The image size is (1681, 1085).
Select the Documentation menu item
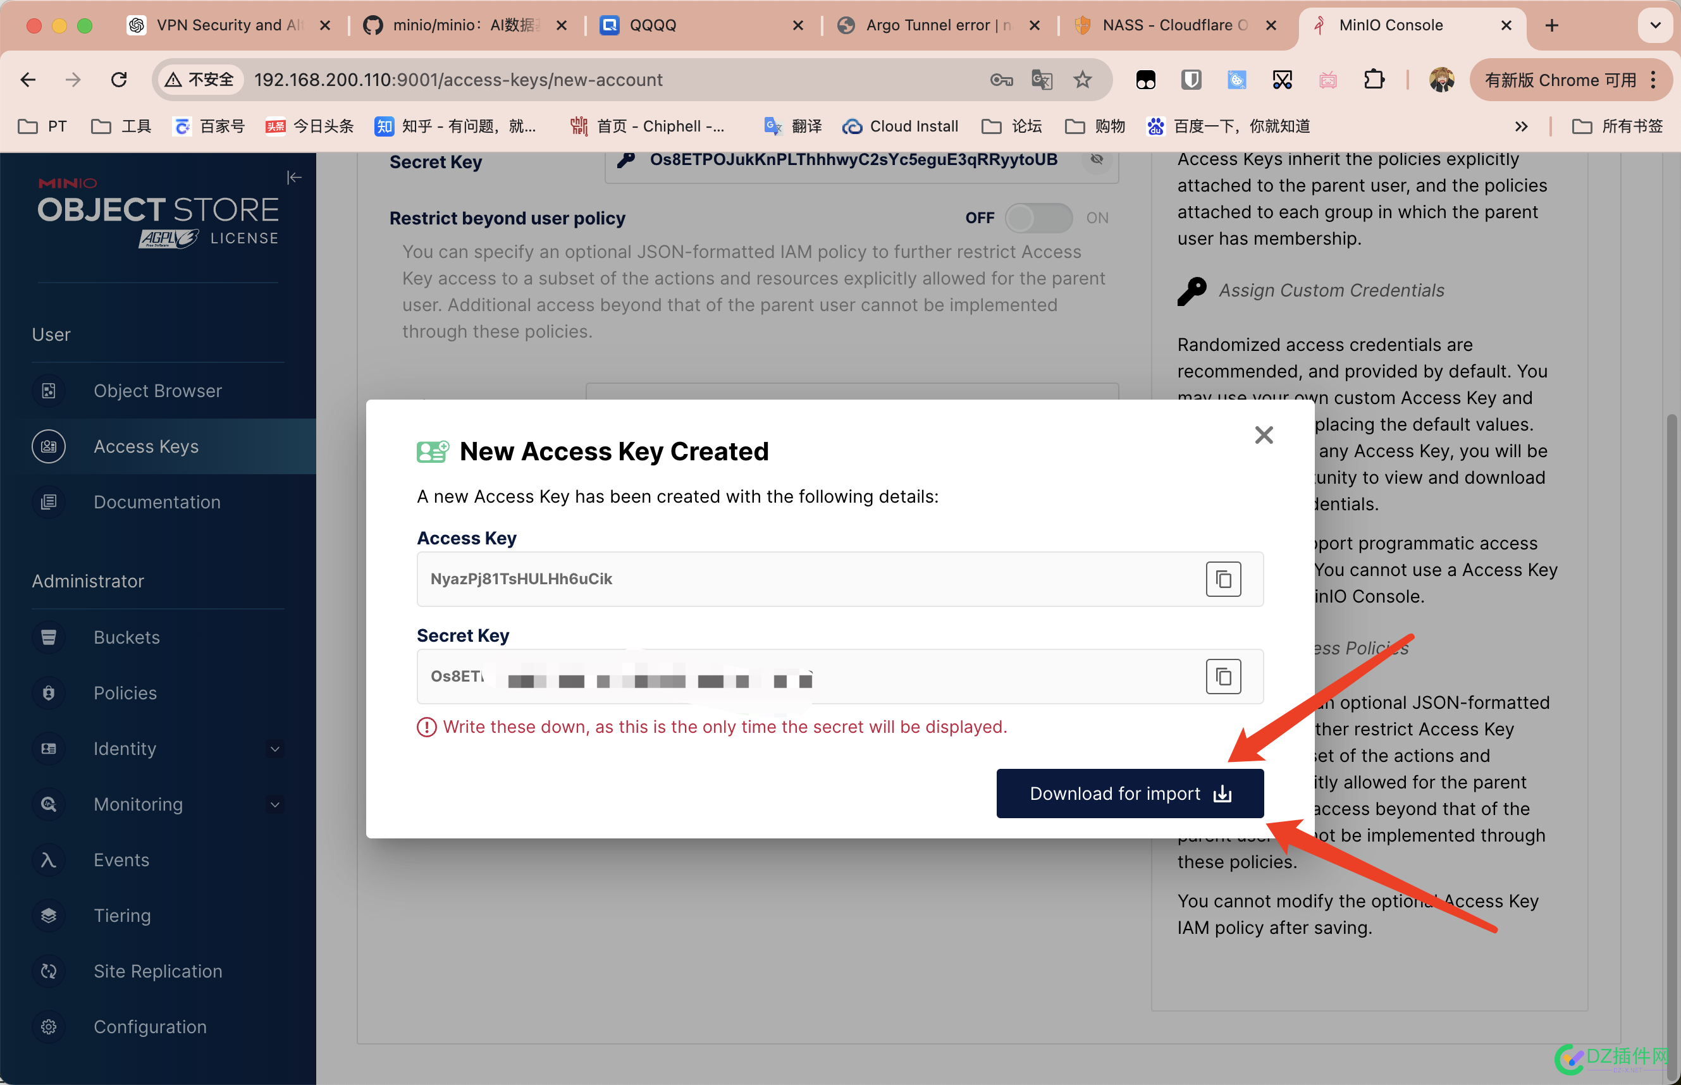click(157, 502)
